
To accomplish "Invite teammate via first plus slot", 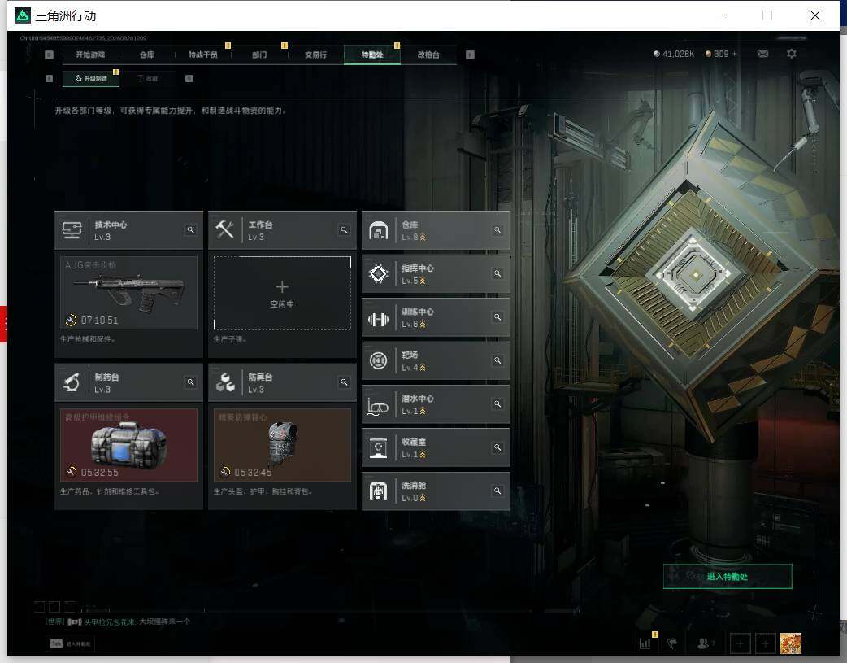I will 740,643.
